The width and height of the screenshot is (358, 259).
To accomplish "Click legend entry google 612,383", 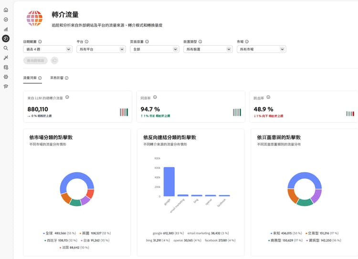I will tap(168, 233).
